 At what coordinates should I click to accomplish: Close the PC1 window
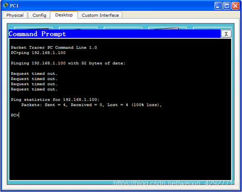point(236,6)
